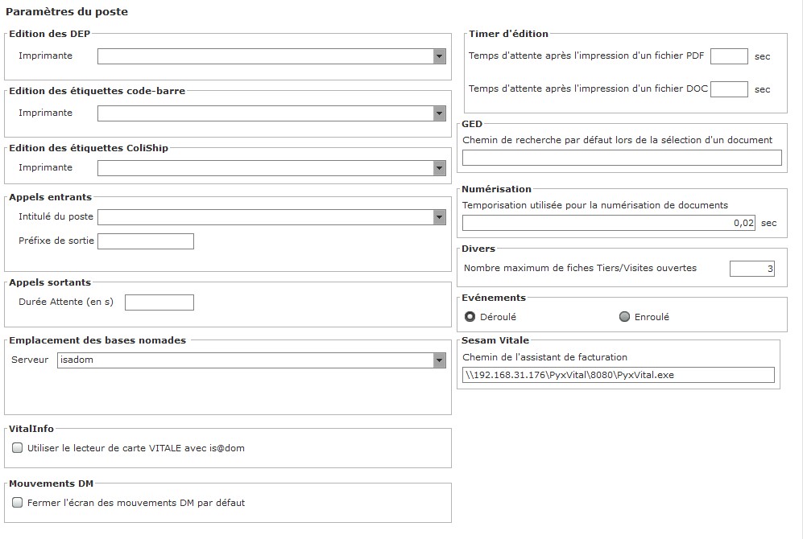
Task: Click the Préfixe de sortie field
Action: pos(146,241)
